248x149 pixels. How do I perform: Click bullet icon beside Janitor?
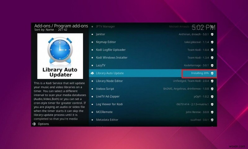pyautogui.click(x=92, y=34)
